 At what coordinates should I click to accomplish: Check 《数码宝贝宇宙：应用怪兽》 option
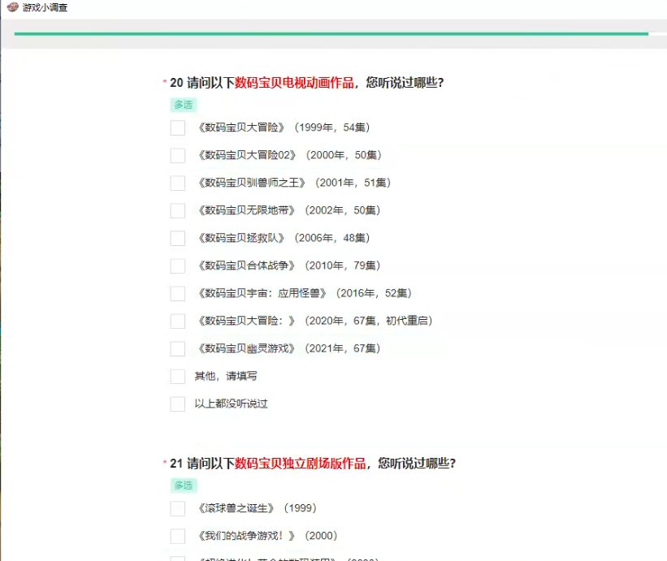click(177, 293)
